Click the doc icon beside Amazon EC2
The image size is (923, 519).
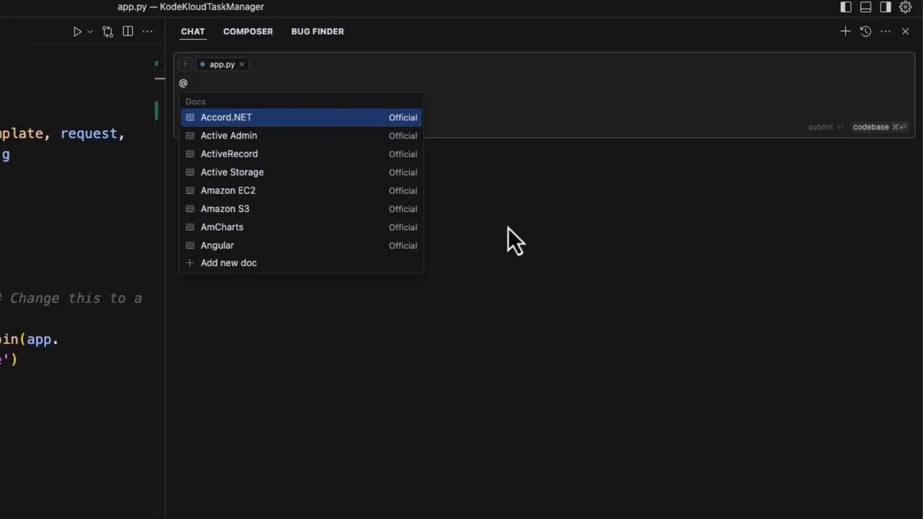pyautogui.click(x=190, y=191)
